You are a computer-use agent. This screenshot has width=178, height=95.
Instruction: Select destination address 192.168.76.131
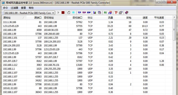pos(52,65)
